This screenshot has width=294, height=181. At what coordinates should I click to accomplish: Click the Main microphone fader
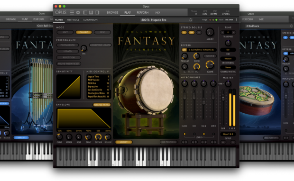tap(203, 101)
